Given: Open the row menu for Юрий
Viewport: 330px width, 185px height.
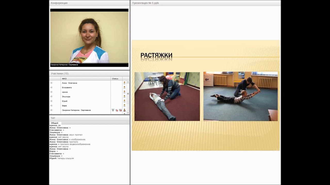Looking at the screenshot, I should 51,101.
